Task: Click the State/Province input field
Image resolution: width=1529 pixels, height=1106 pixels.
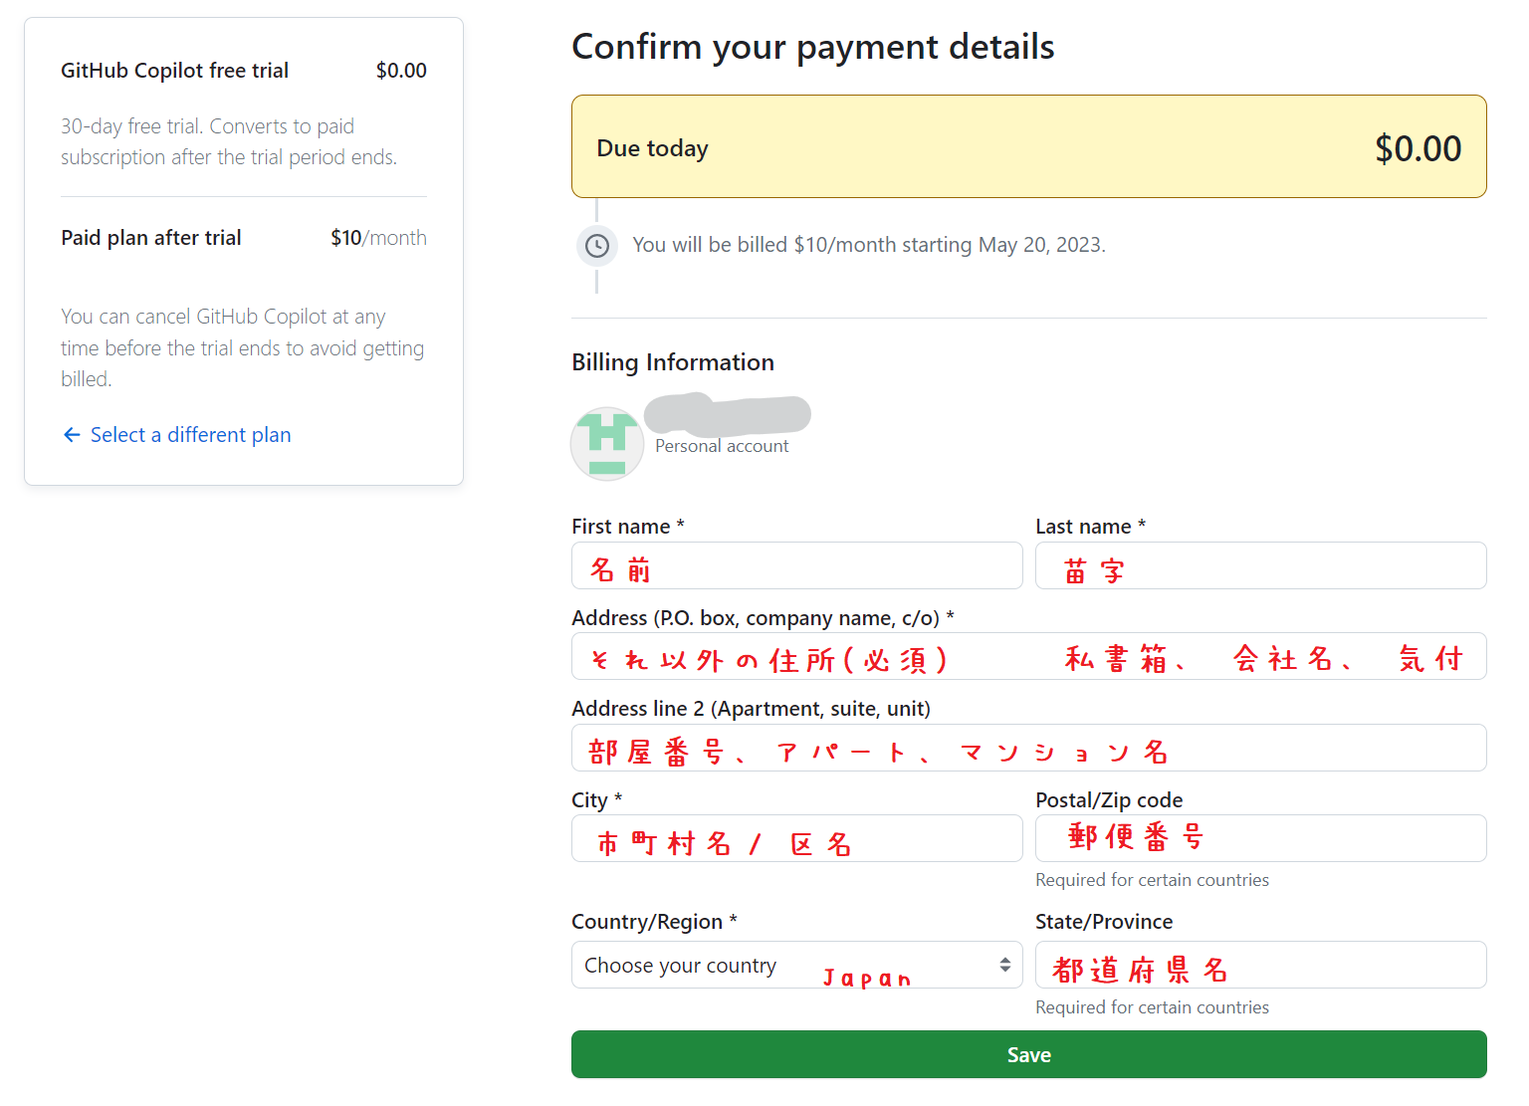Action: pyautogui.click(x=1259, y=965)
